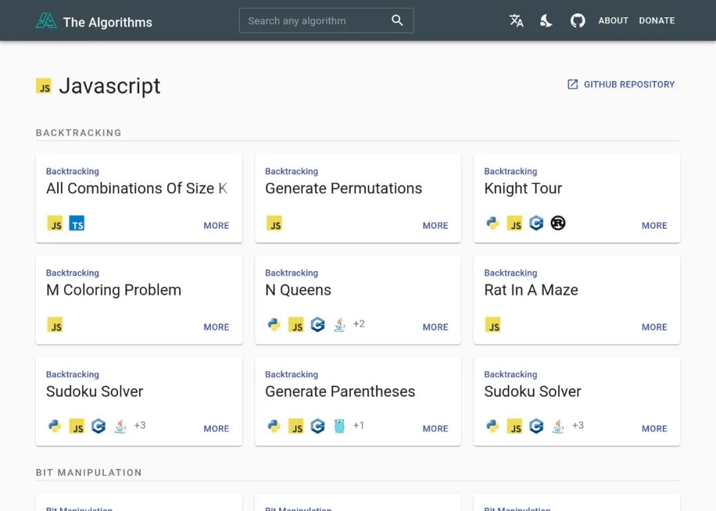The image size is (716, 511).
Task: Click MORE on Knight Tour card
Action: click(654, 225)
